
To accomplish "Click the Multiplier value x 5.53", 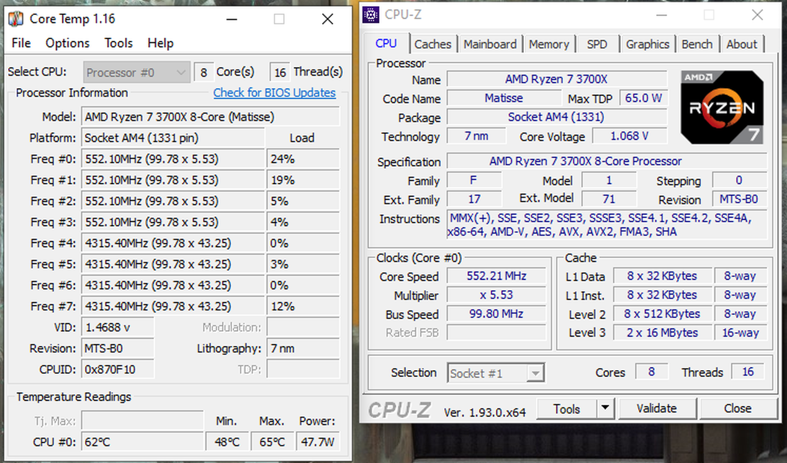I will pyautogui.click(x=496, y=295).
